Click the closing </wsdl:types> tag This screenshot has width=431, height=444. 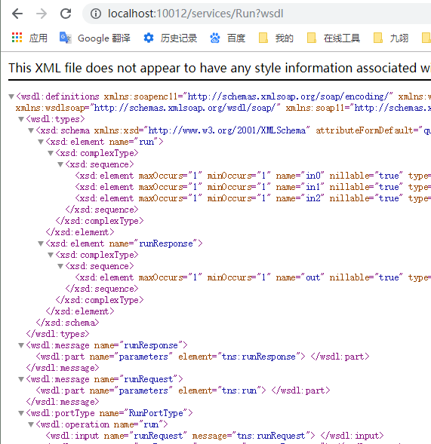[58, 334]
